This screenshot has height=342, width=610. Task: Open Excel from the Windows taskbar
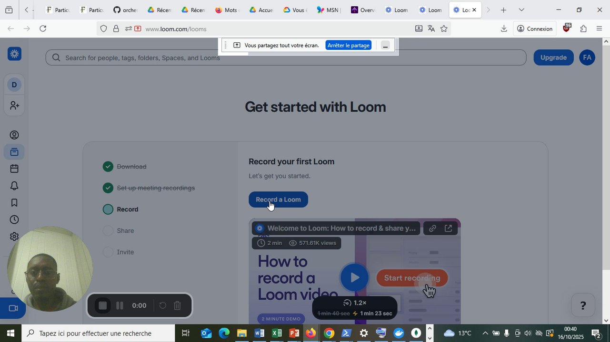coord(277,333)
